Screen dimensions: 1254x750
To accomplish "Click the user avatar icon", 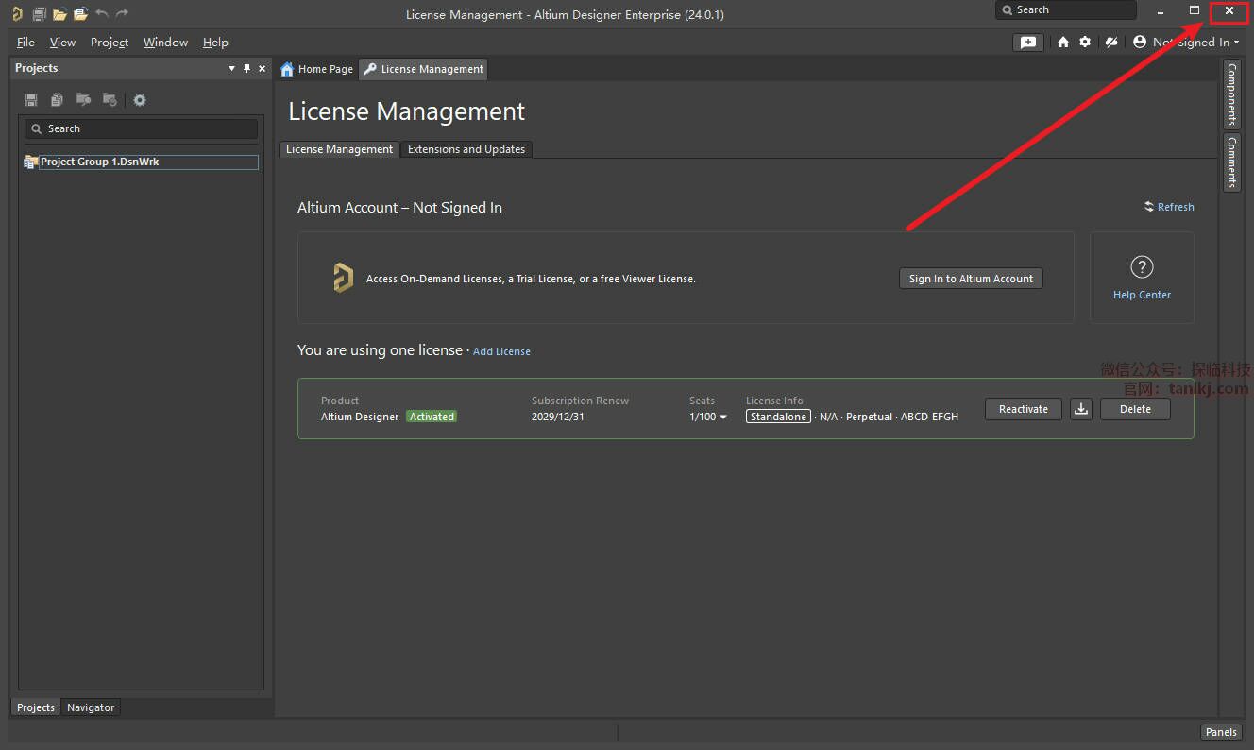I will click(1140, 42).
